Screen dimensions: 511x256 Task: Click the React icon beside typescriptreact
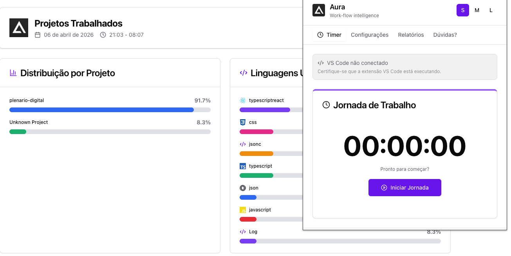pyautogui.click(x=243, y=100)
